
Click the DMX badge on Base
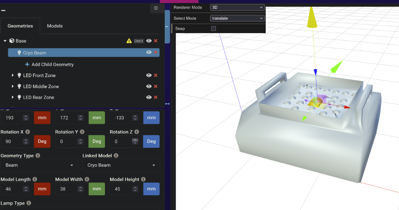point(139,41)
